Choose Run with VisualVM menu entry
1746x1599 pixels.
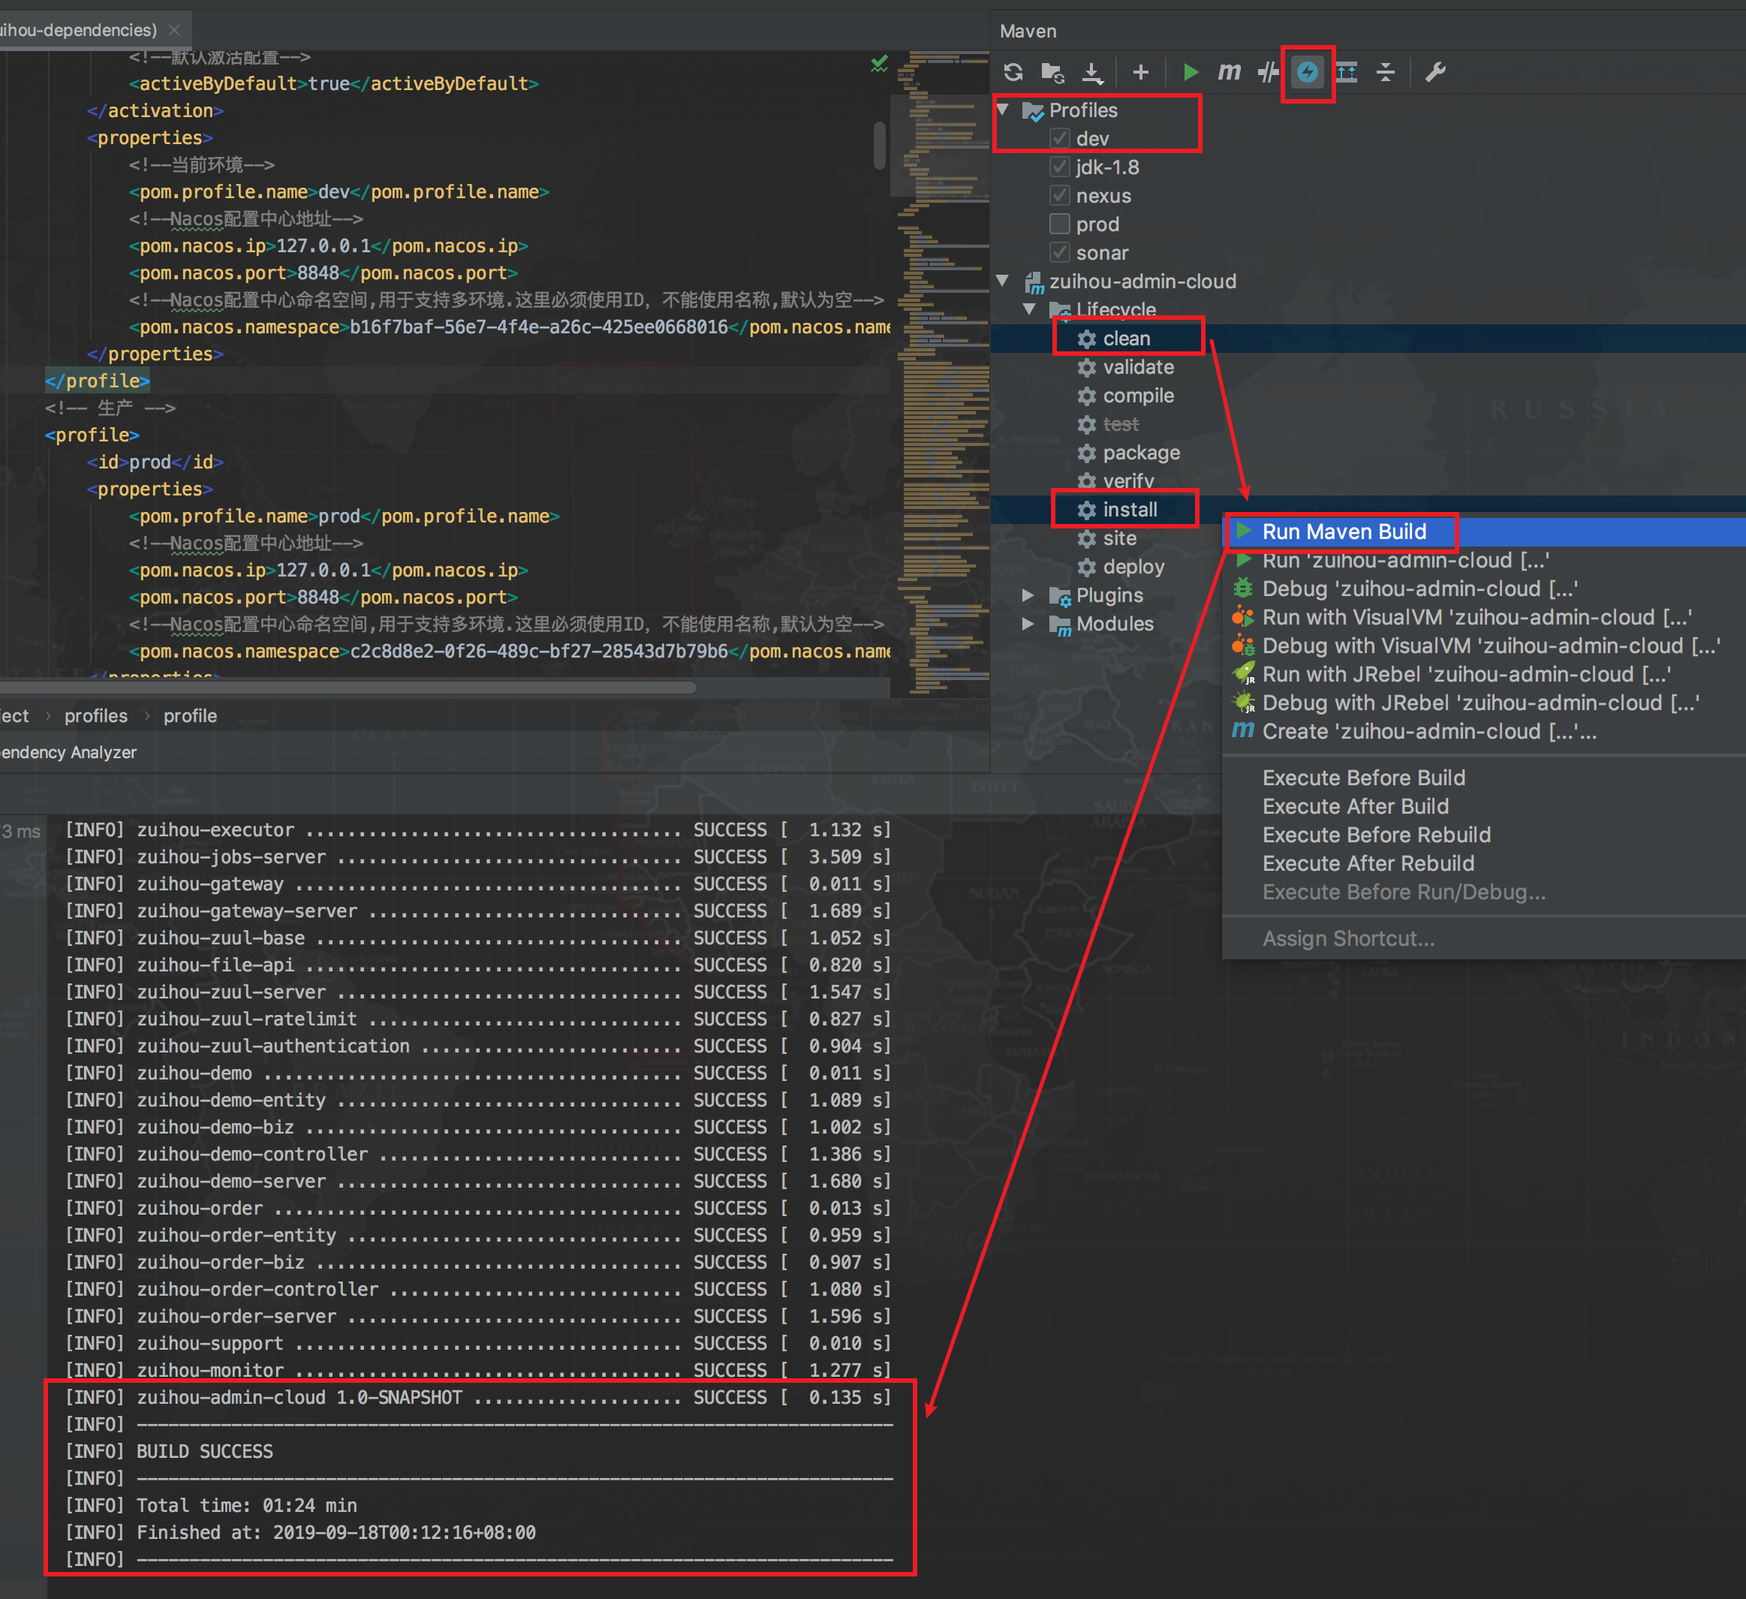(x=1485, y=618)
